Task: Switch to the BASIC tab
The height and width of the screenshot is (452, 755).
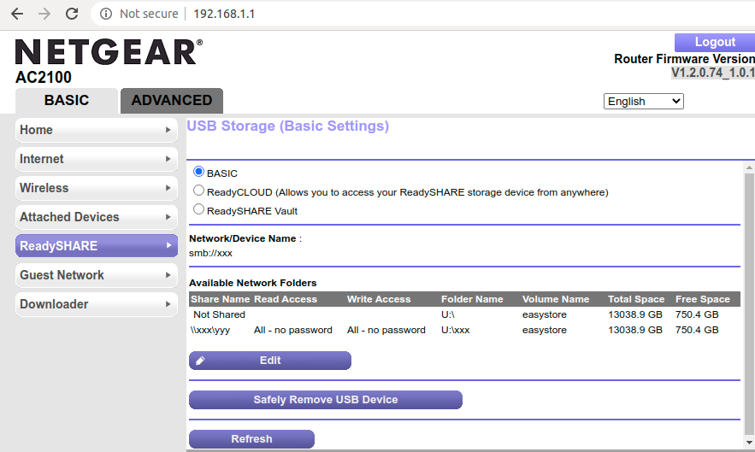Action: click(x=67, y=101)
